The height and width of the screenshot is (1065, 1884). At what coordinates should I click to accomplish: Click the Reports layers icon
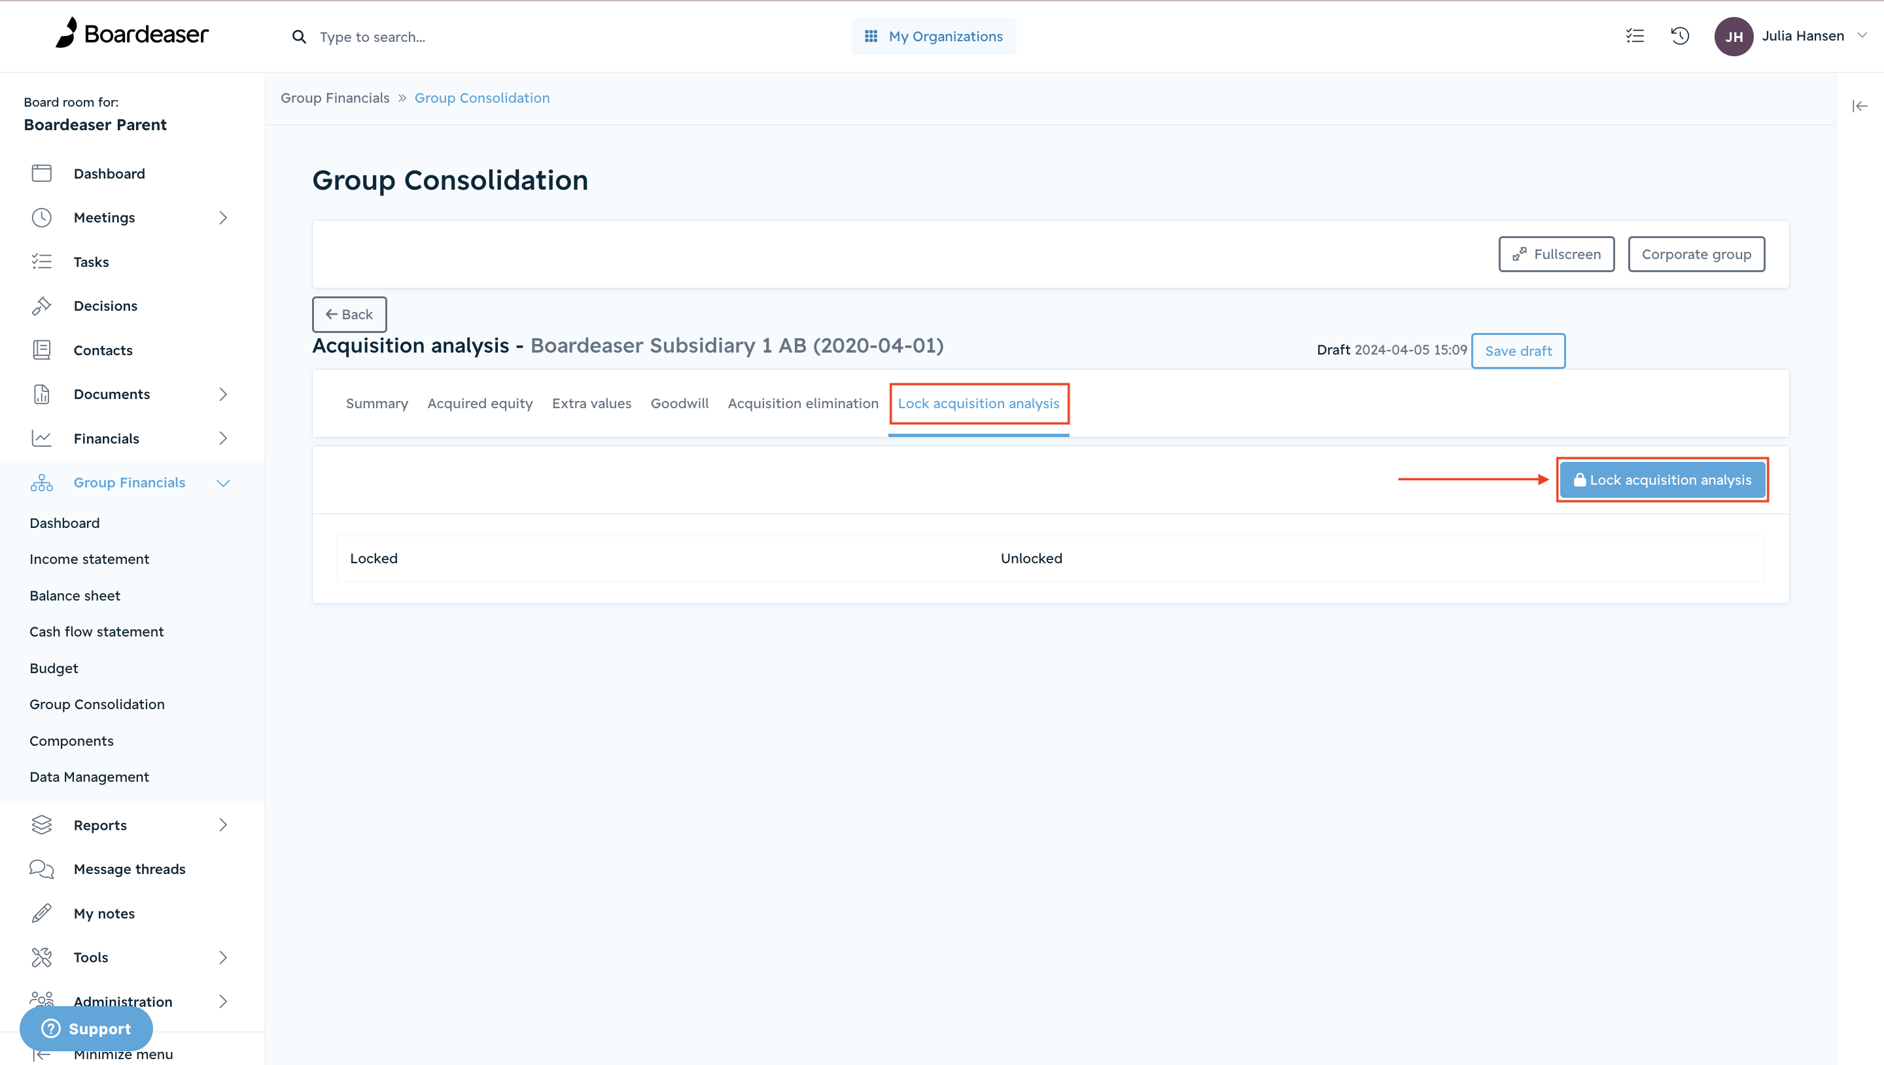coord(42,825)
